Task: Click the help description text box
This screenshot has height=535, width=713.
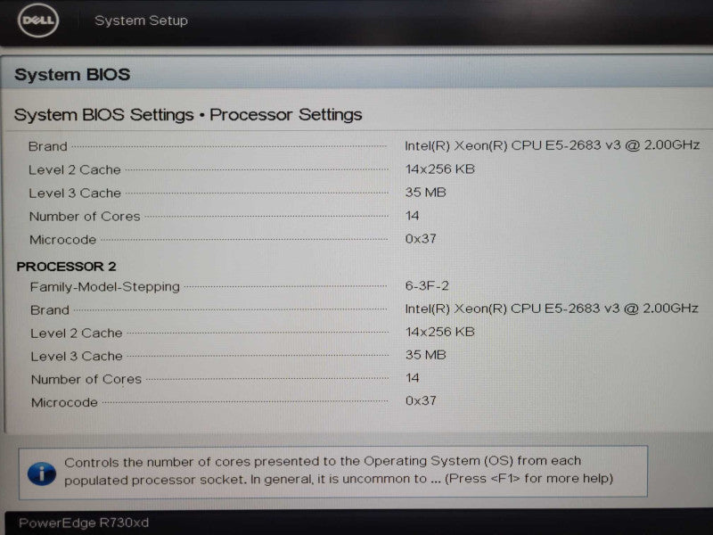Action: tap(332, 472)
